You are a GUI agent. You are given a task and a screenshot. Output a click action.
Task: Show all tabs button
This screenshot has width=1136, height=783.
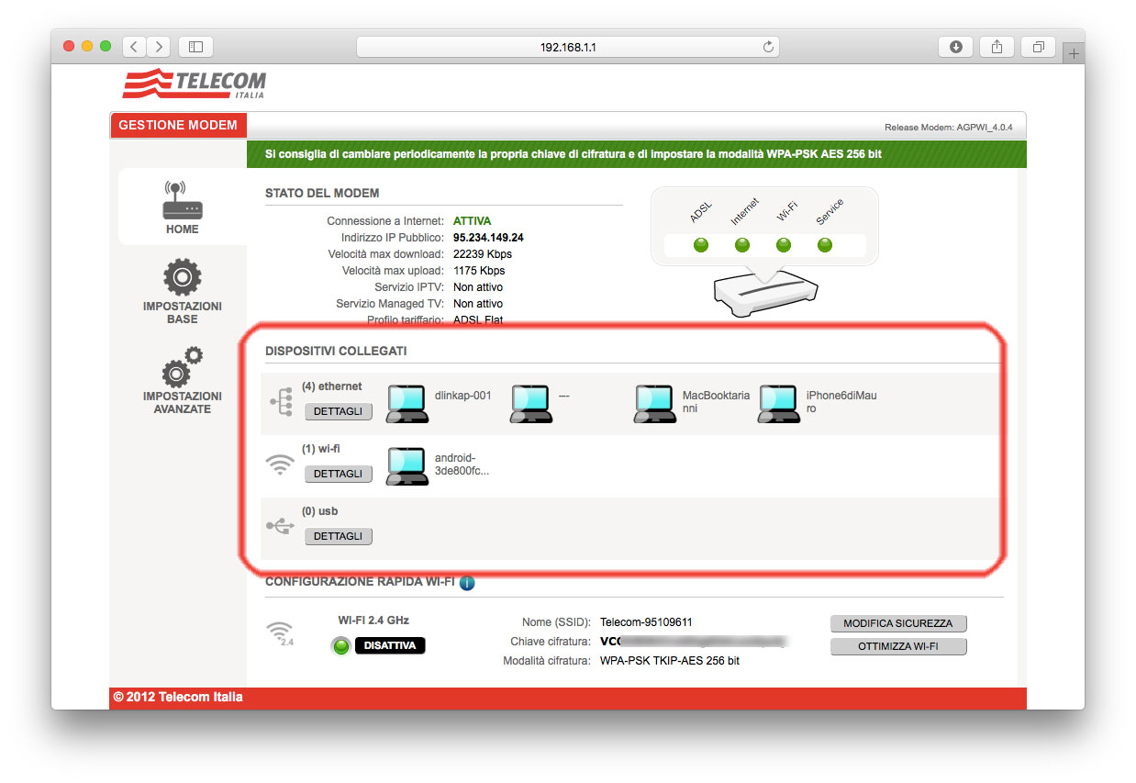pyautogui.click(x=1038, y=46)
